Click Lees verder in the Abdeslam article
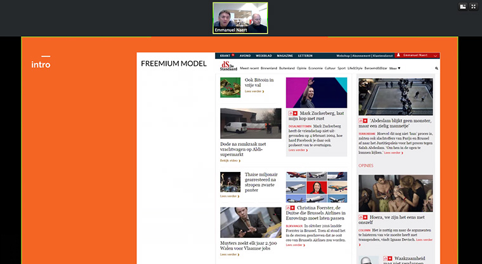482x264 pixels. (393, 153)
